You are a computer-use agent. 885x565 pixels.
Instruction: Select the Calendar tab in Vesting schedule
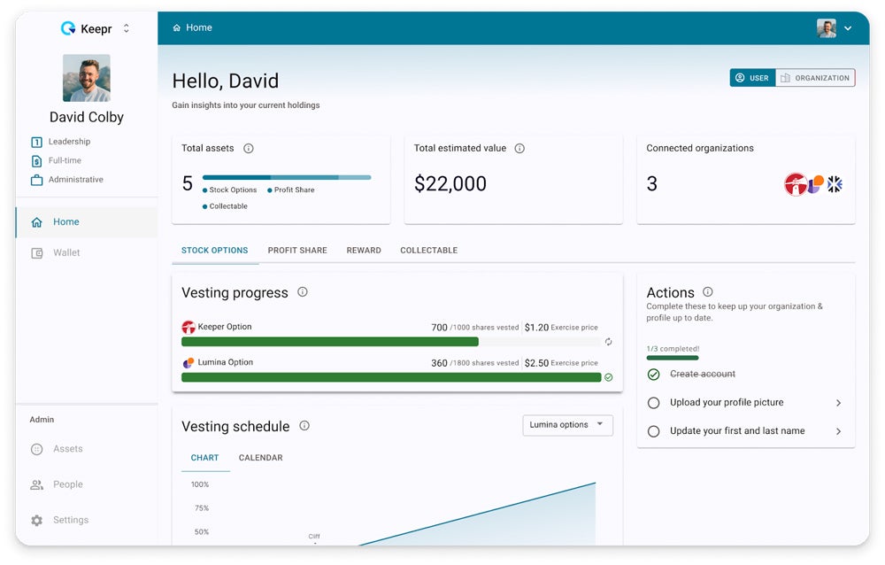point(260,458)
